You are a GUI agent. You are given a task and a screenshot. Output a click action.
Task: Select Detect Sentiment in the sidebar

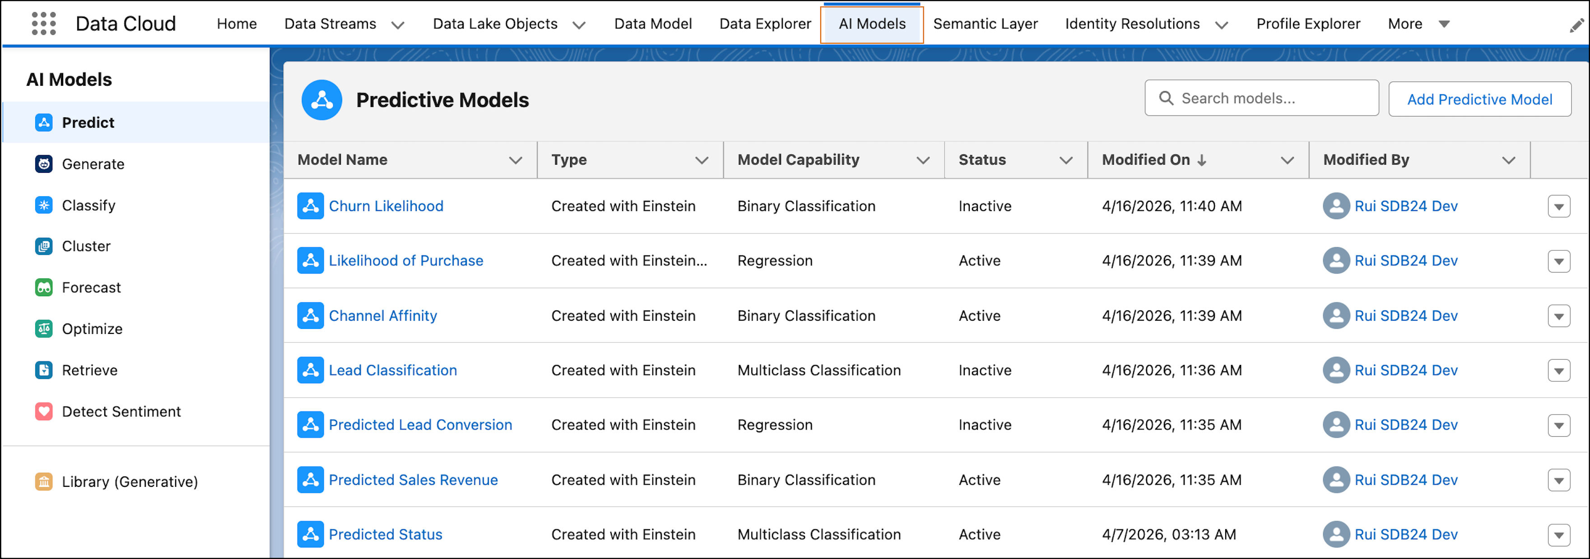[x=121, y=411]
